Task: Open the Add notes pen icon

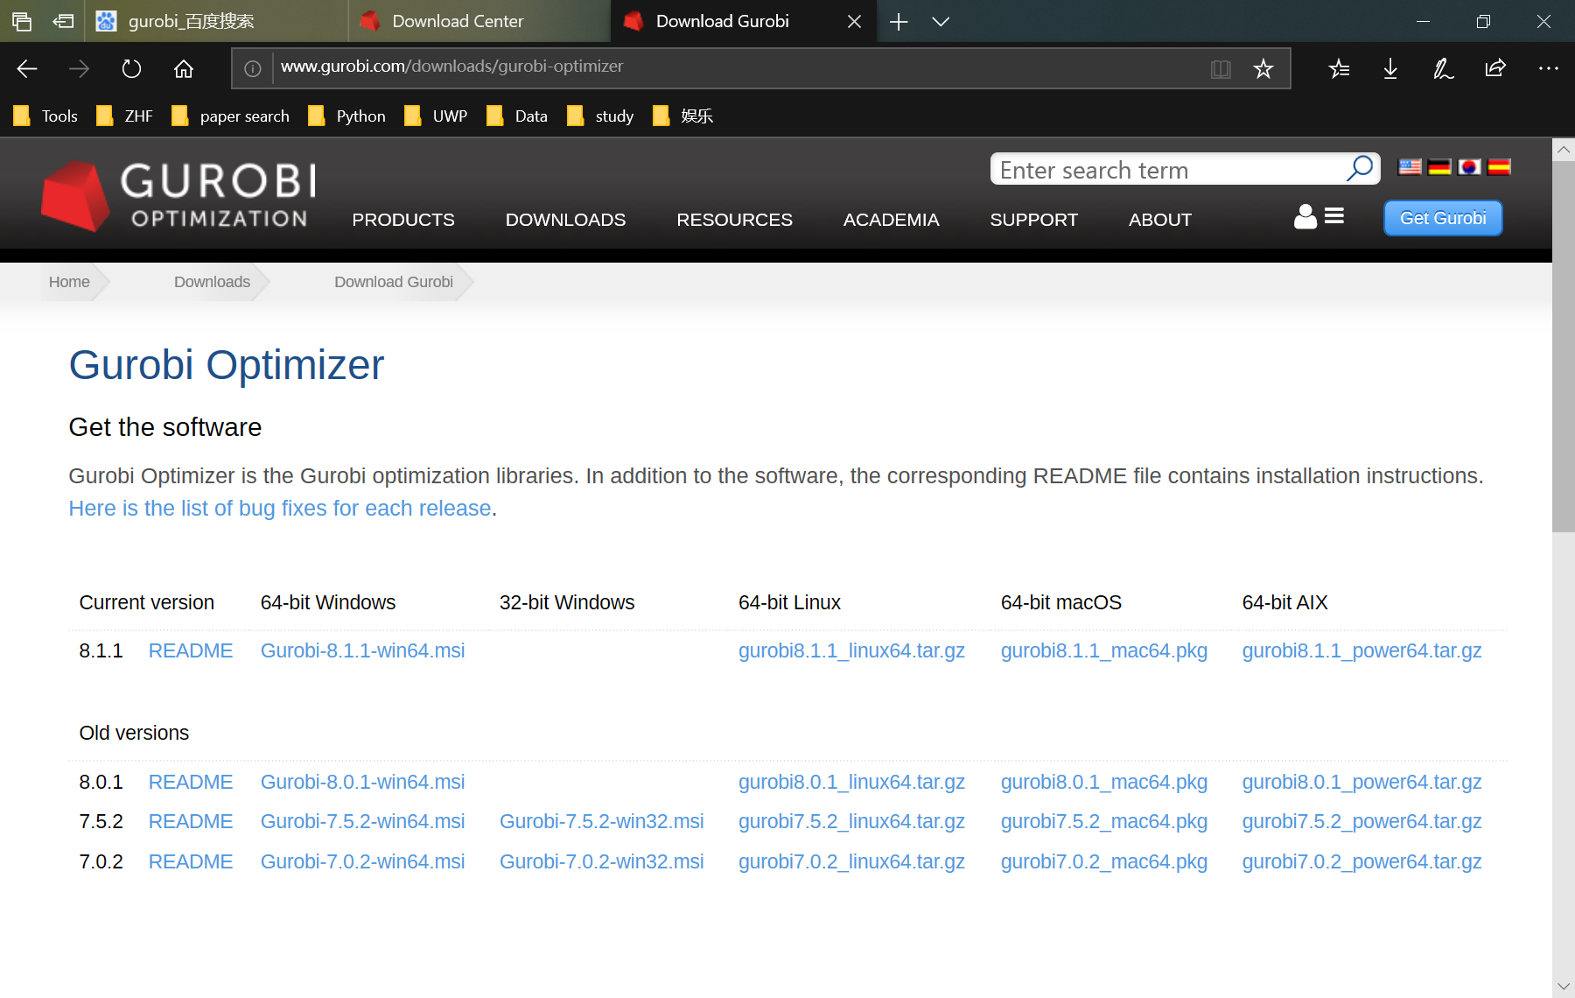Action: (x=1443, y=68)
